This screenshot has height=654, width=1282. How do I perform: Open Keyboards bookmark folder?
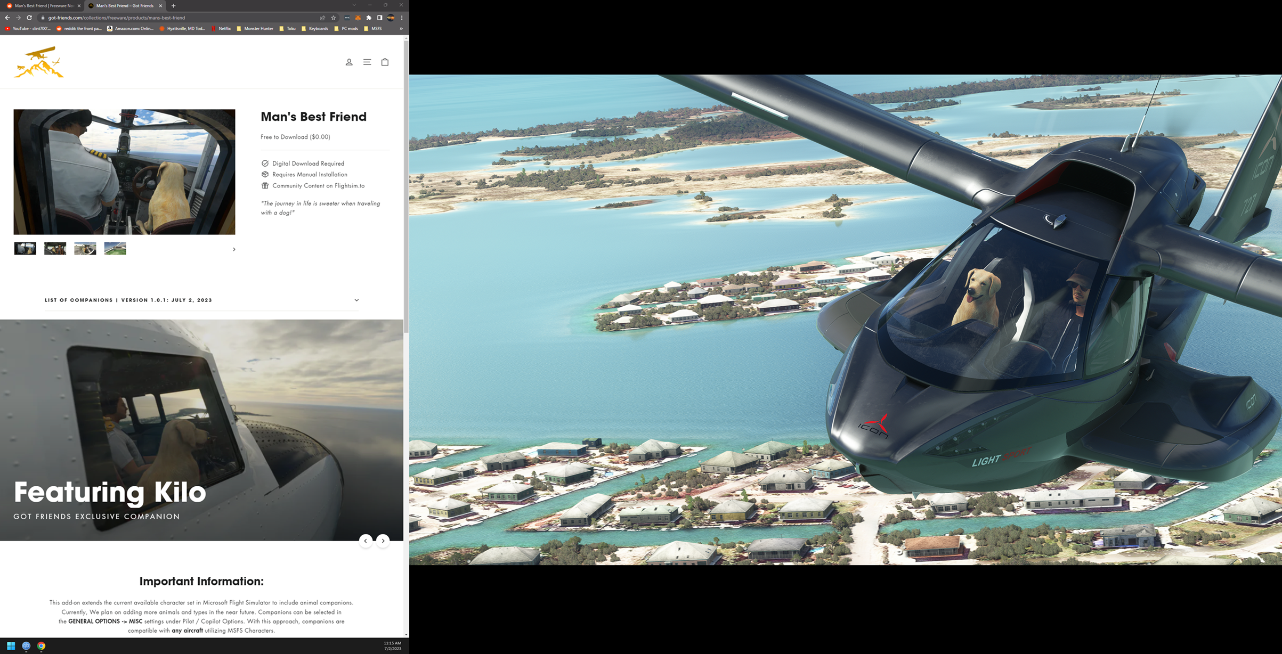(x=315, y=29)
